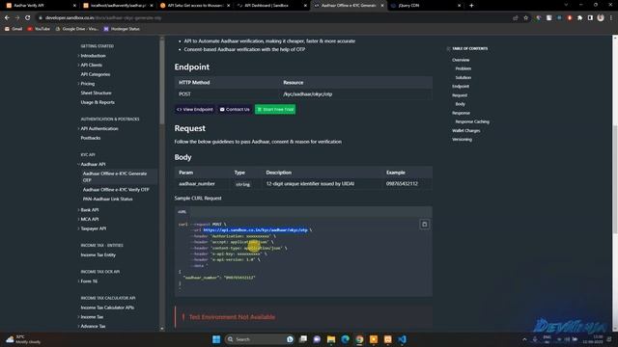Open Income Tax Entity in the sidebar
The image size is (618, 347).
(98, 254)
